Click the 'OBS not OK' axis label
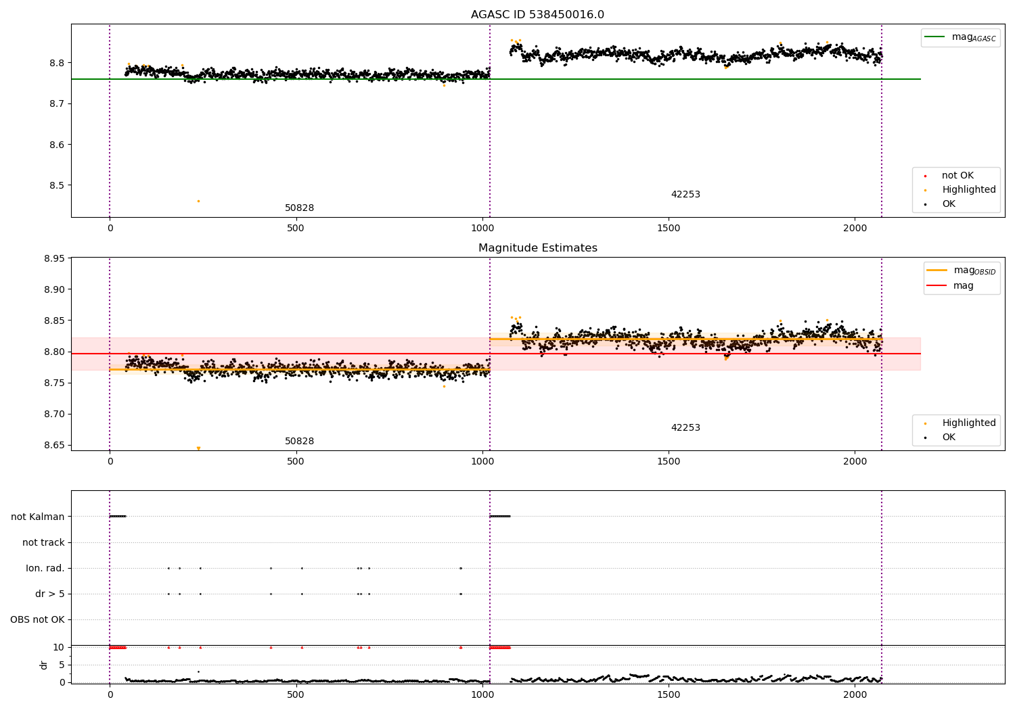This screenshot has width=1015, height=710. pyautogui.click(x=38, y=619)
